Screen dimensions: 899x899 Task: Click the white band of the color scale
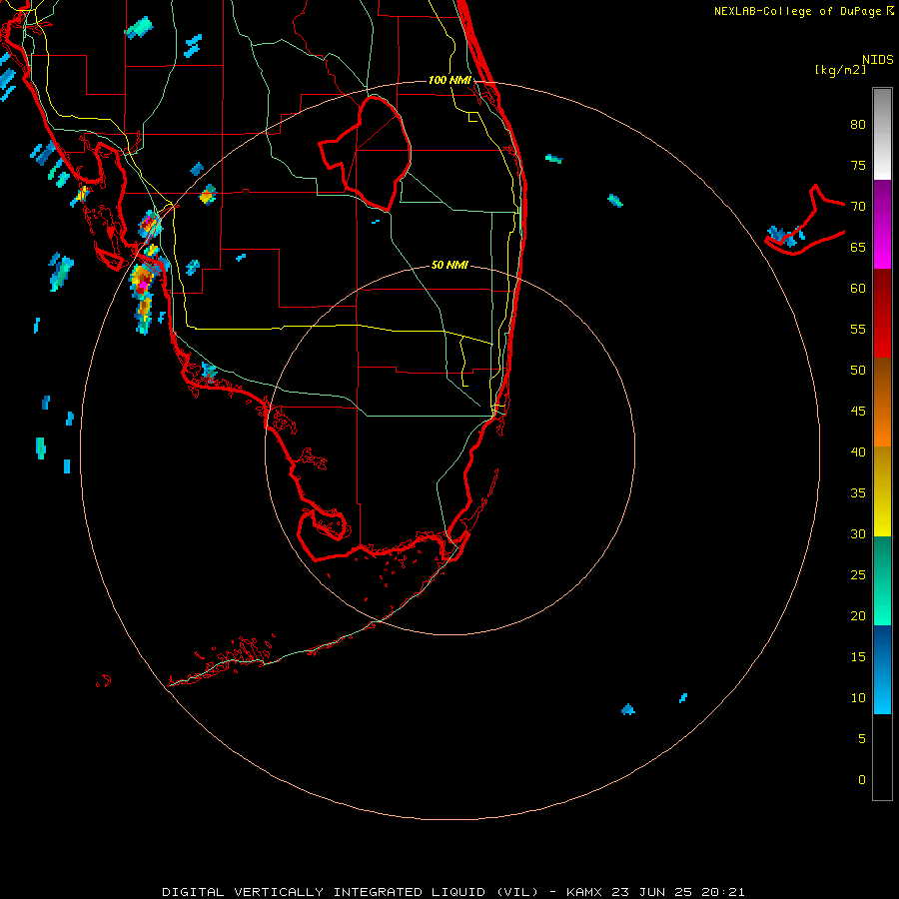tap(882, 134)
